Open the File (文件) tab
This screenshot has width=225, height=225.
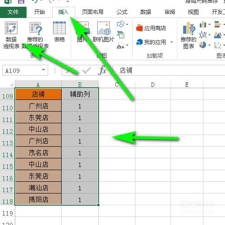(13, 12)
